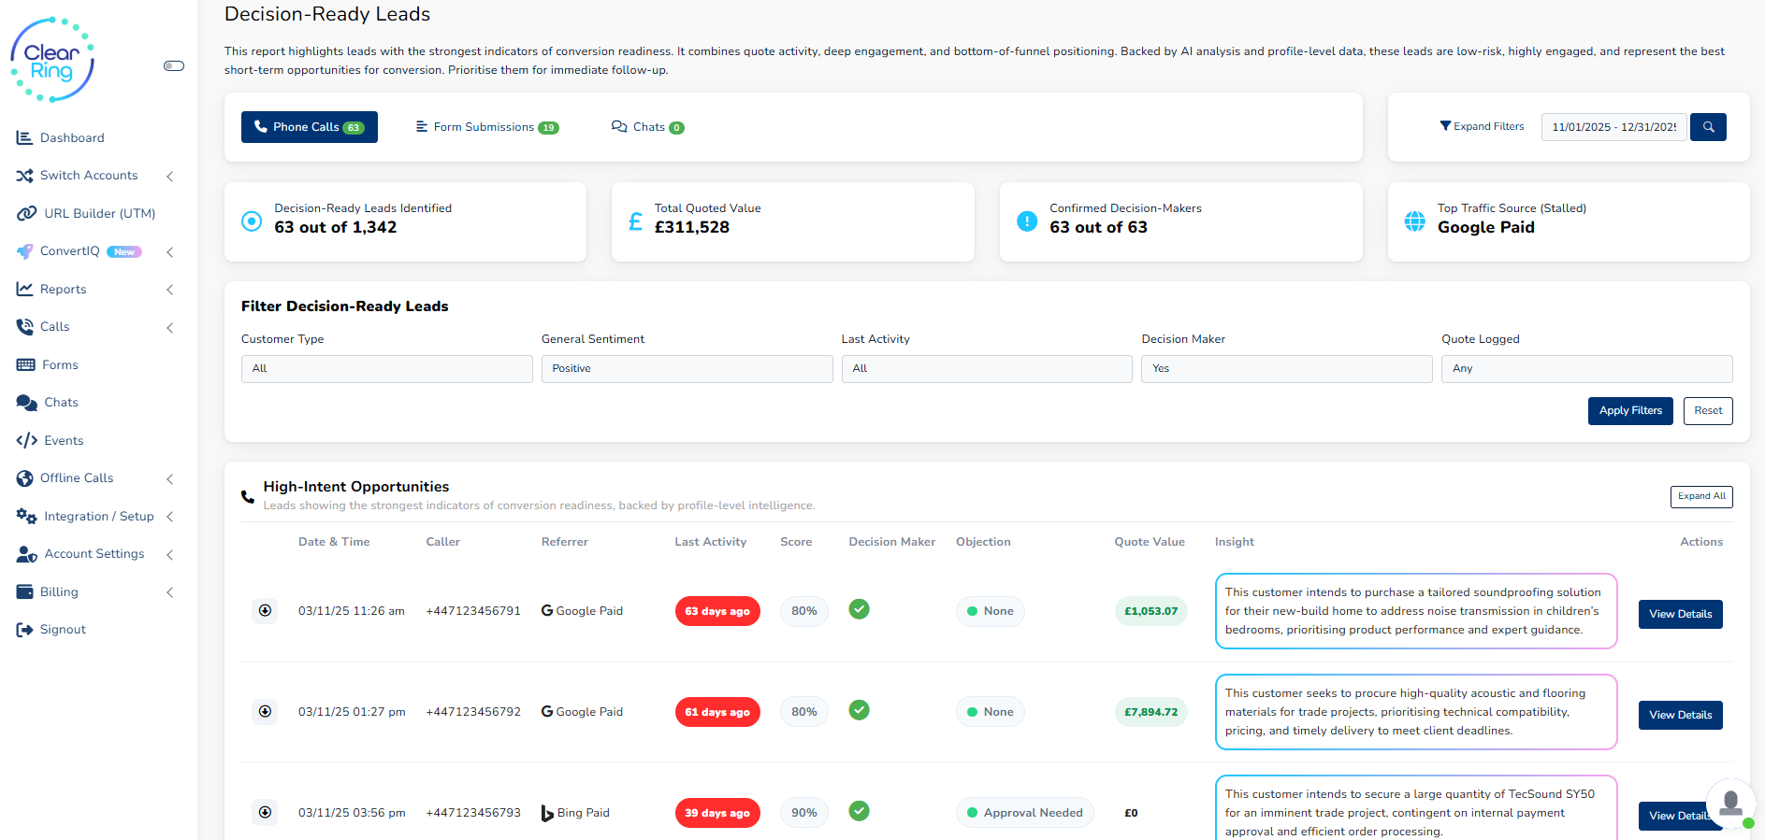Expand the row for caller +447123456792

pyautogui.click(x=266, y=712)
